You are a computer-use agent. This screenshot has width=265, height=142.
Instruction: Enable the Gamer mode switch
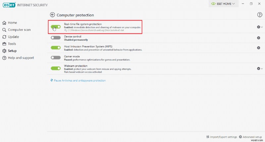56,58
